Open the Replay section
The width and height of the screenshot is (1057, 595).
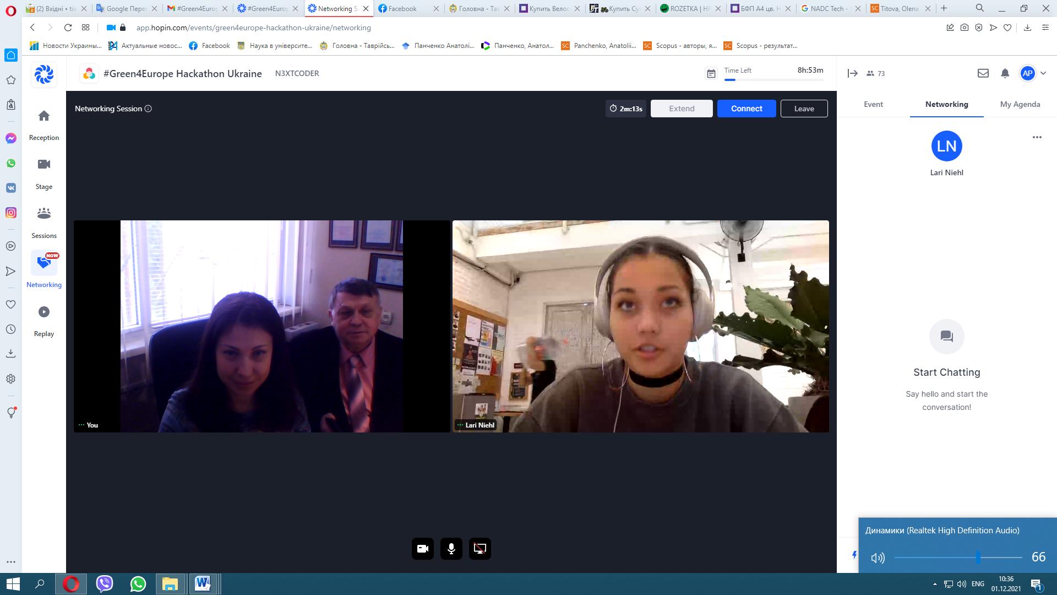coord(44,321)
